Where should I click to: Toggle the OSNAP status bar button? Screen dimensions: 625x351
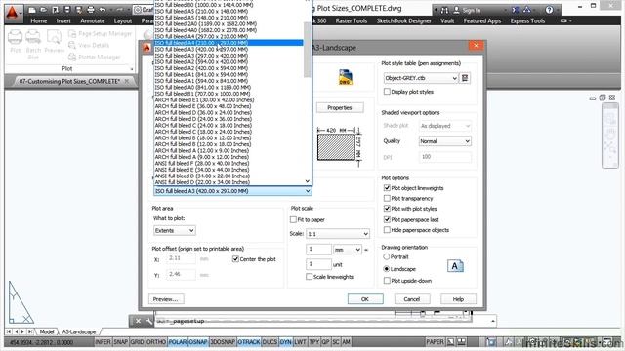pyautogui.click(x=198, y=342)
